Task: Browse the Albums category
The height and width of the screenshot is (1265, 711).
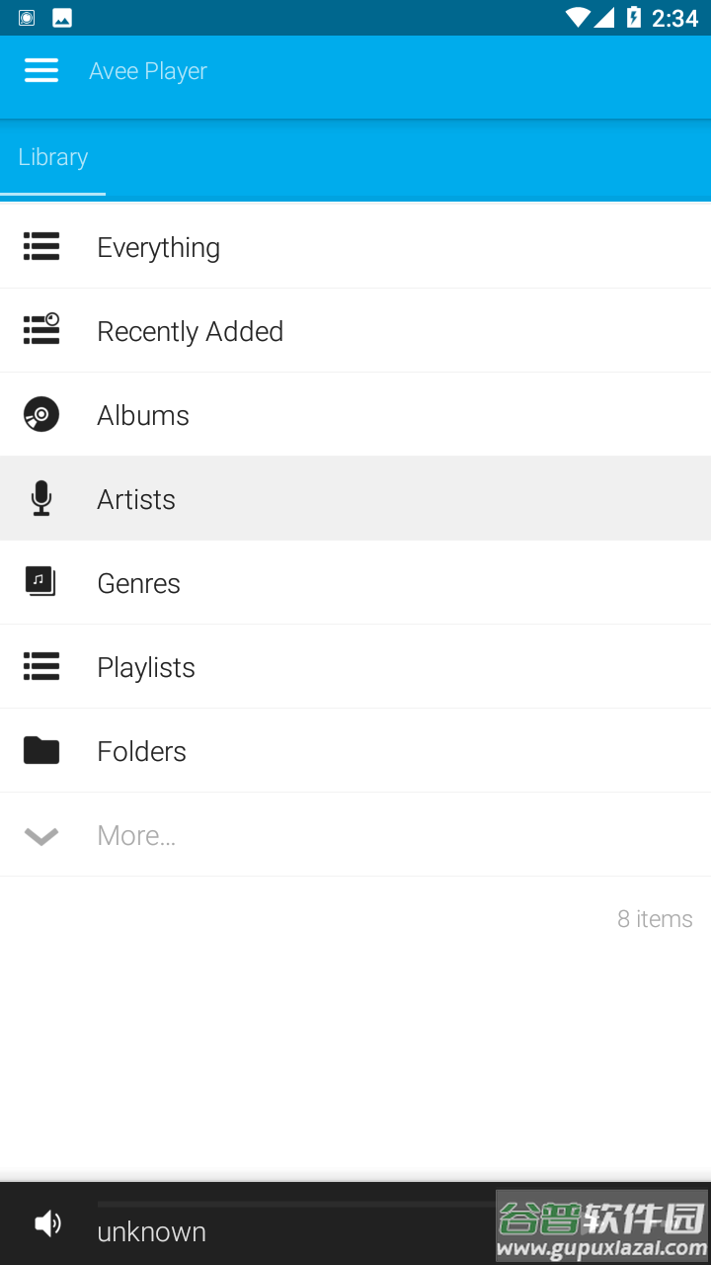Action: 143,415
